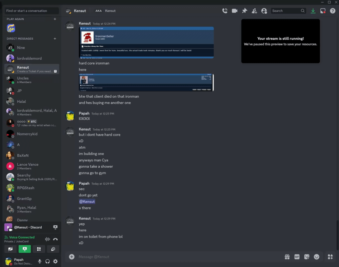This screenshot has height=267, width=339.
Task: Mute the microphone
Action: pos(40,261)
